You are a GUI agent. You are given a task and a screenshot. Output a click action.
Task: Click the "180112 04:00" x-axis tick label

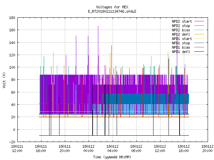[112, 149]
